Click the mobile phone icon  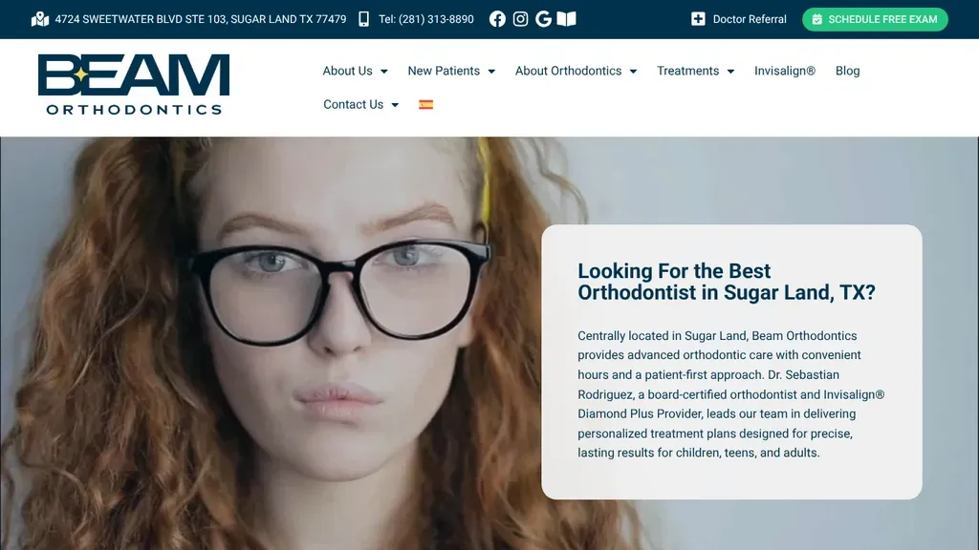tap(363, 19)
